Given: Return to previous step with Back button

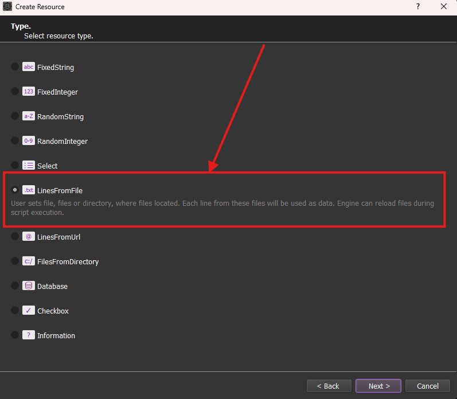Looking at the screenshot, I should pyautogui.click(x=329, y=386).
